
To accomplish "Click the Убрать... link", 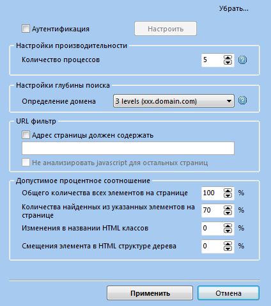I will [234, 8].
